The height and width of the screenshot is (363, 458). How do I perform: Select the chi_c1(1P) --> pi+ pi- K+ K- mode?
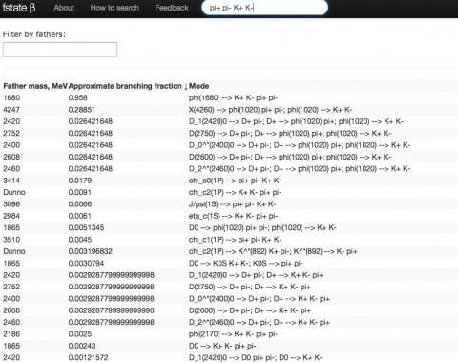coord(235,240)
